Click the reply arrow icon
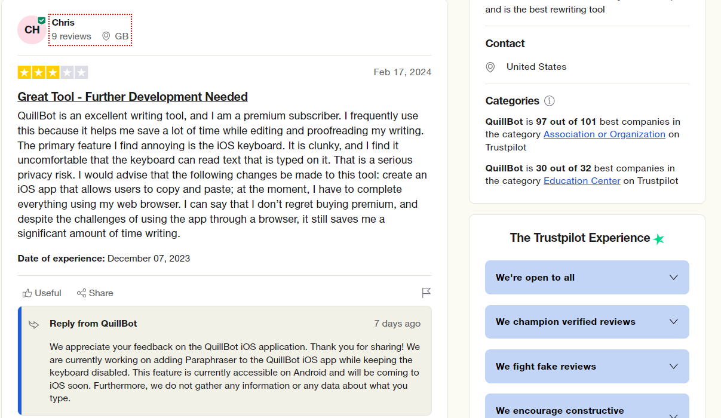 click(x=34, y=324)
